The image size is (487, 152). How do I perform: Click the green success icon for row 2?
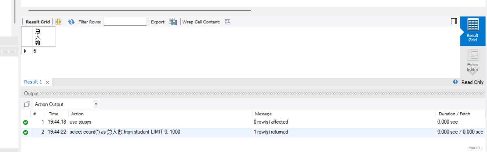(26, 132)
